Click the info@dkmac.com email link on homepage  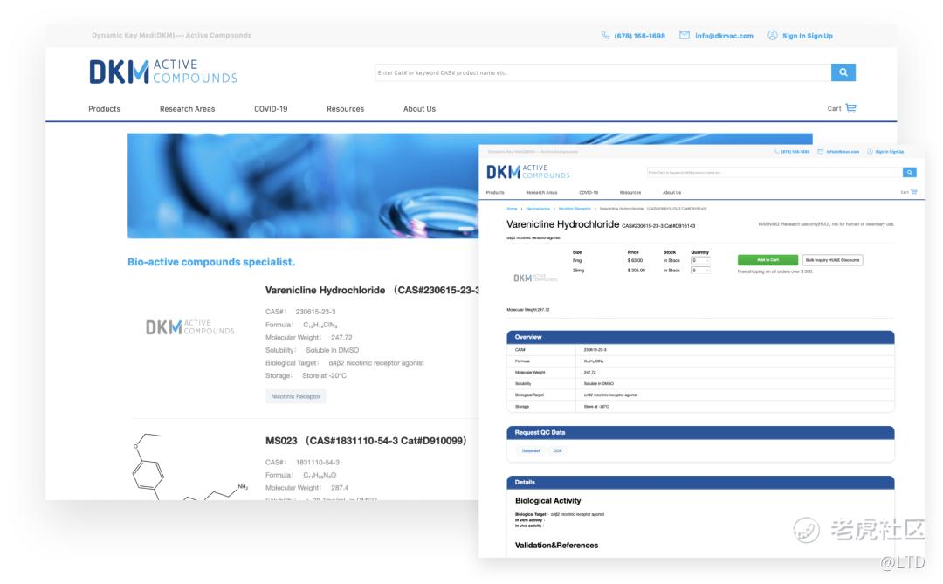[x=724, y=36]
